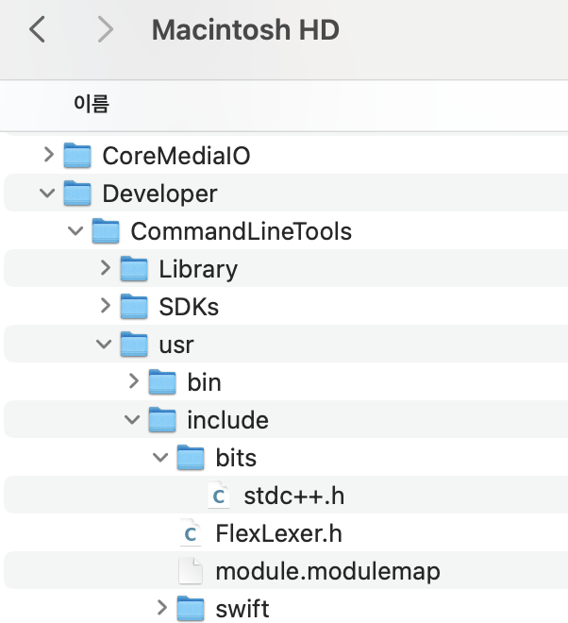Collapse the usr folder chevron
This screenshot has height=623, width=568.
[104, 345]
